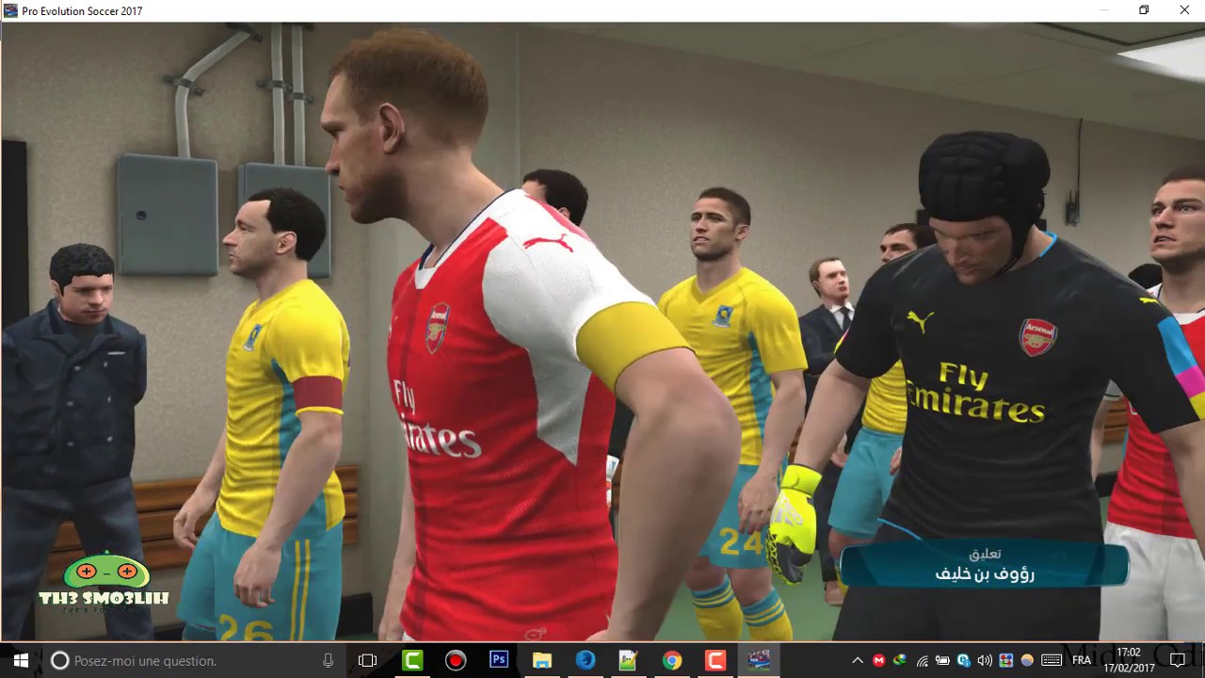Open the blue globe browser in the taskbar
1205x678 pixels.
coord(586,661)
